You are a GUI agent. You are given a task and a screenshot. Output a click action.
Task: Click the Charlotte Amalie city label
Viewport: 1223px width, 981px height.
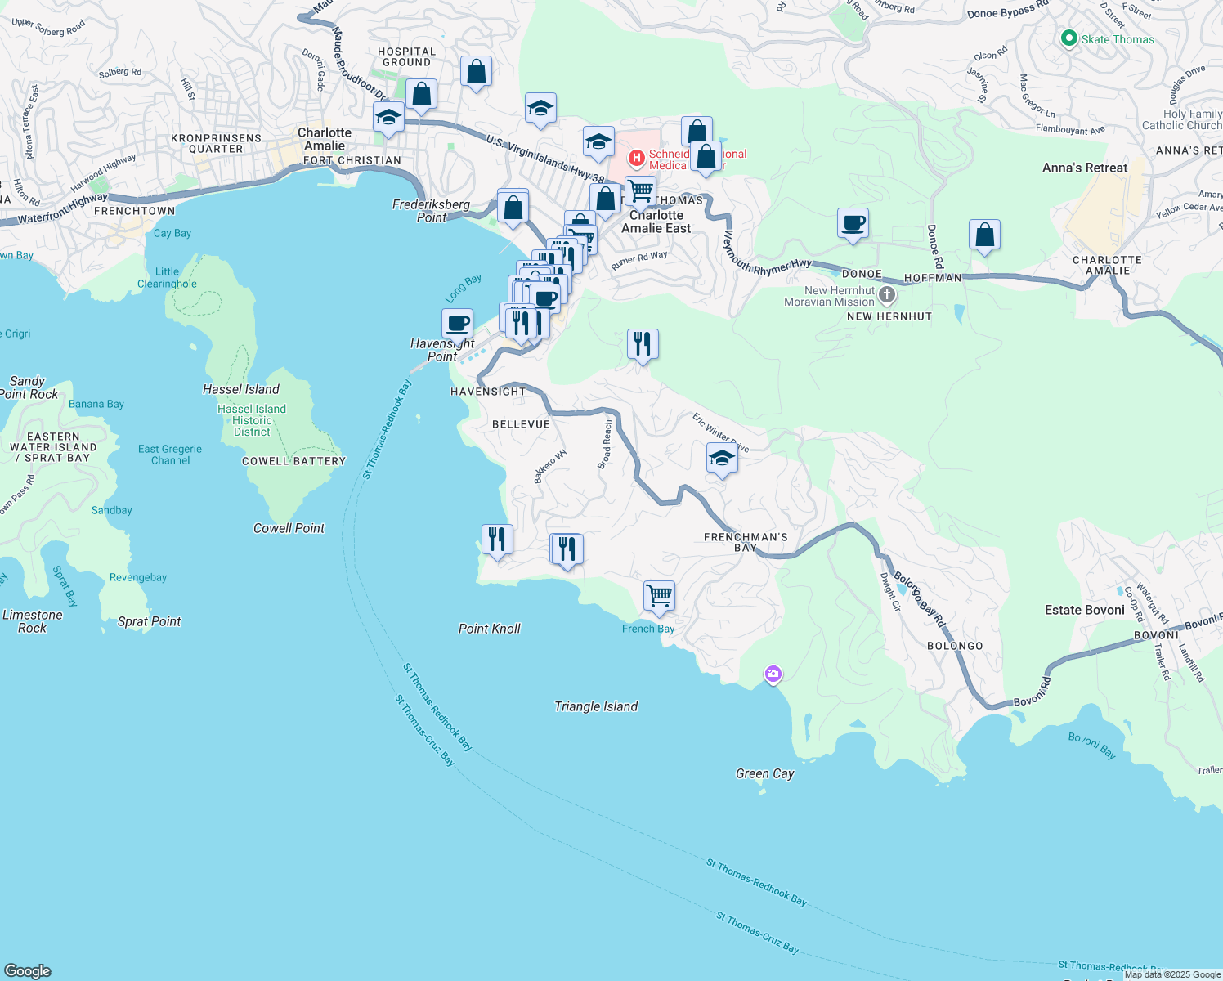[x=325, y=139]
